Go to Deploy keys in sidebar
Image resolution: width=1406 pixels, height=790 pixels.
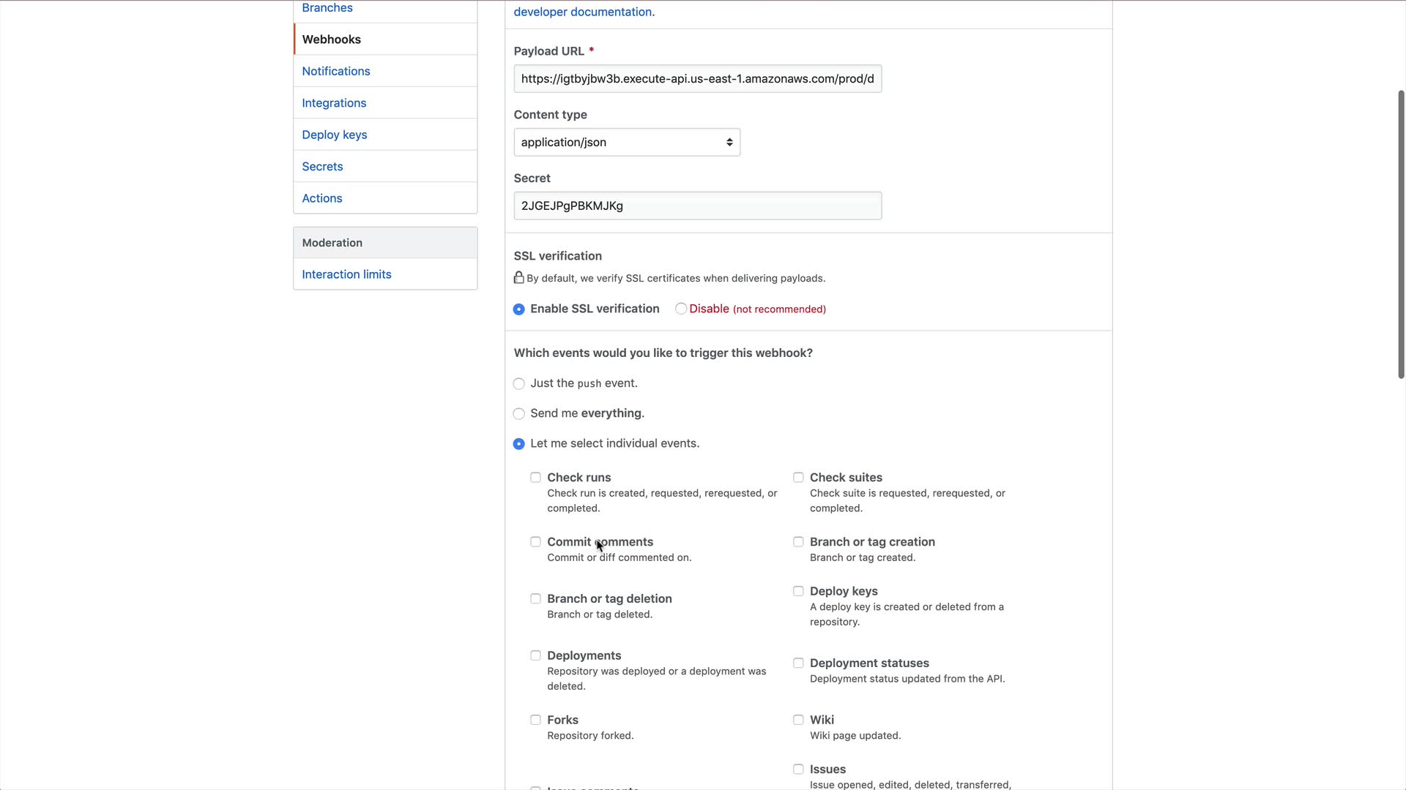[335, 135]
